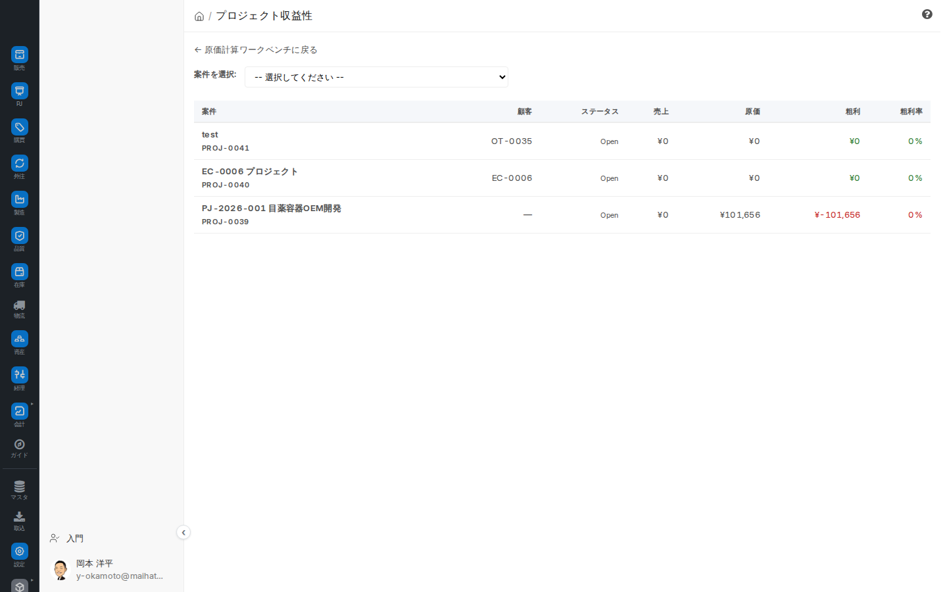Click negative gross profit ¥-101,656
The height and width of the screenshot is (592, 947).
coord(837,215)
